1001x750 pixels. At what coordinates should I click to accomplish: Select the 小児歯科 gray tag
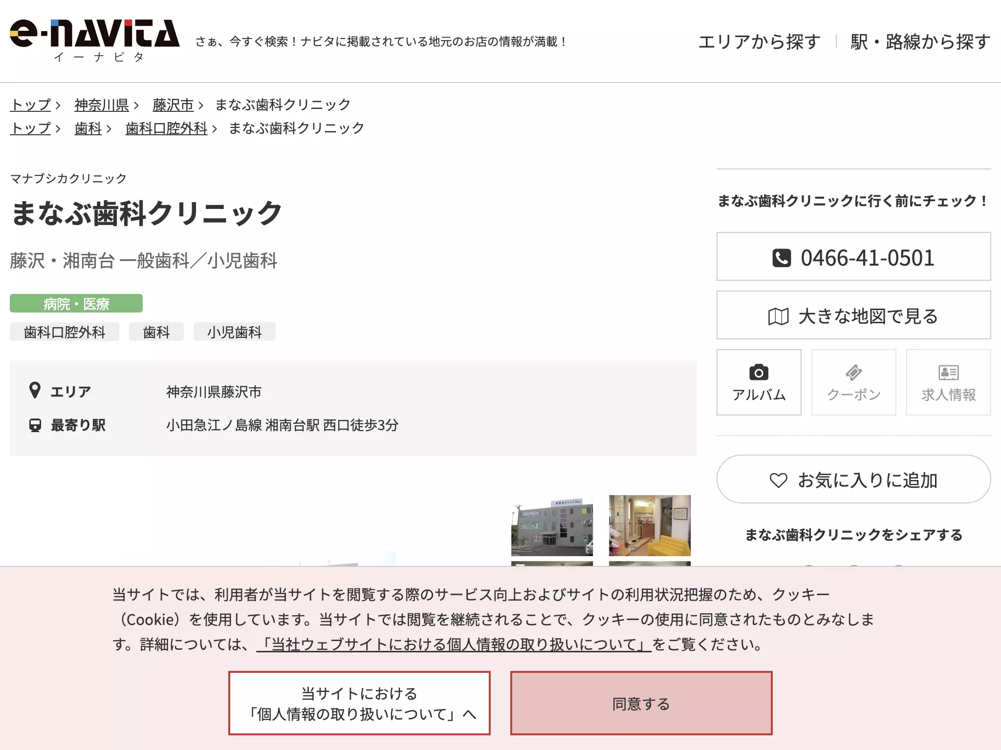pos(235,332)
